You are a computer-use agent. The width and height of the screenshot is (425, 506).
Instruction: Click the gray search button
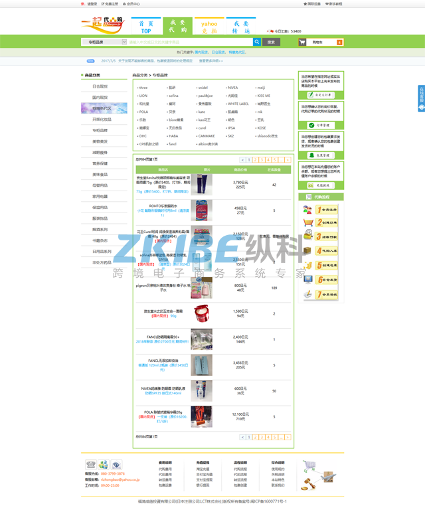click(271, 42)
